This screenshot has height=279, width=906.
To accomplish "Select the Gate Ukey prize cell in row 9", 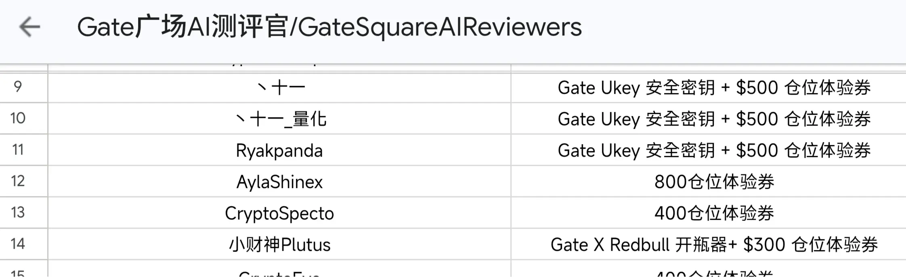I will click(709, 87).
